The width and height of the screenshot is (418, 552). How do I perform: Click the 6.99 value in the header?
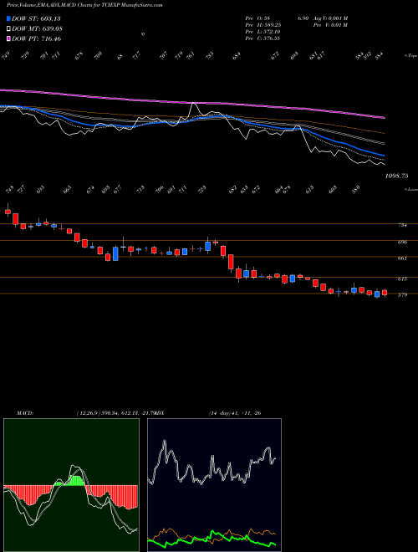(x=303, y=18)
